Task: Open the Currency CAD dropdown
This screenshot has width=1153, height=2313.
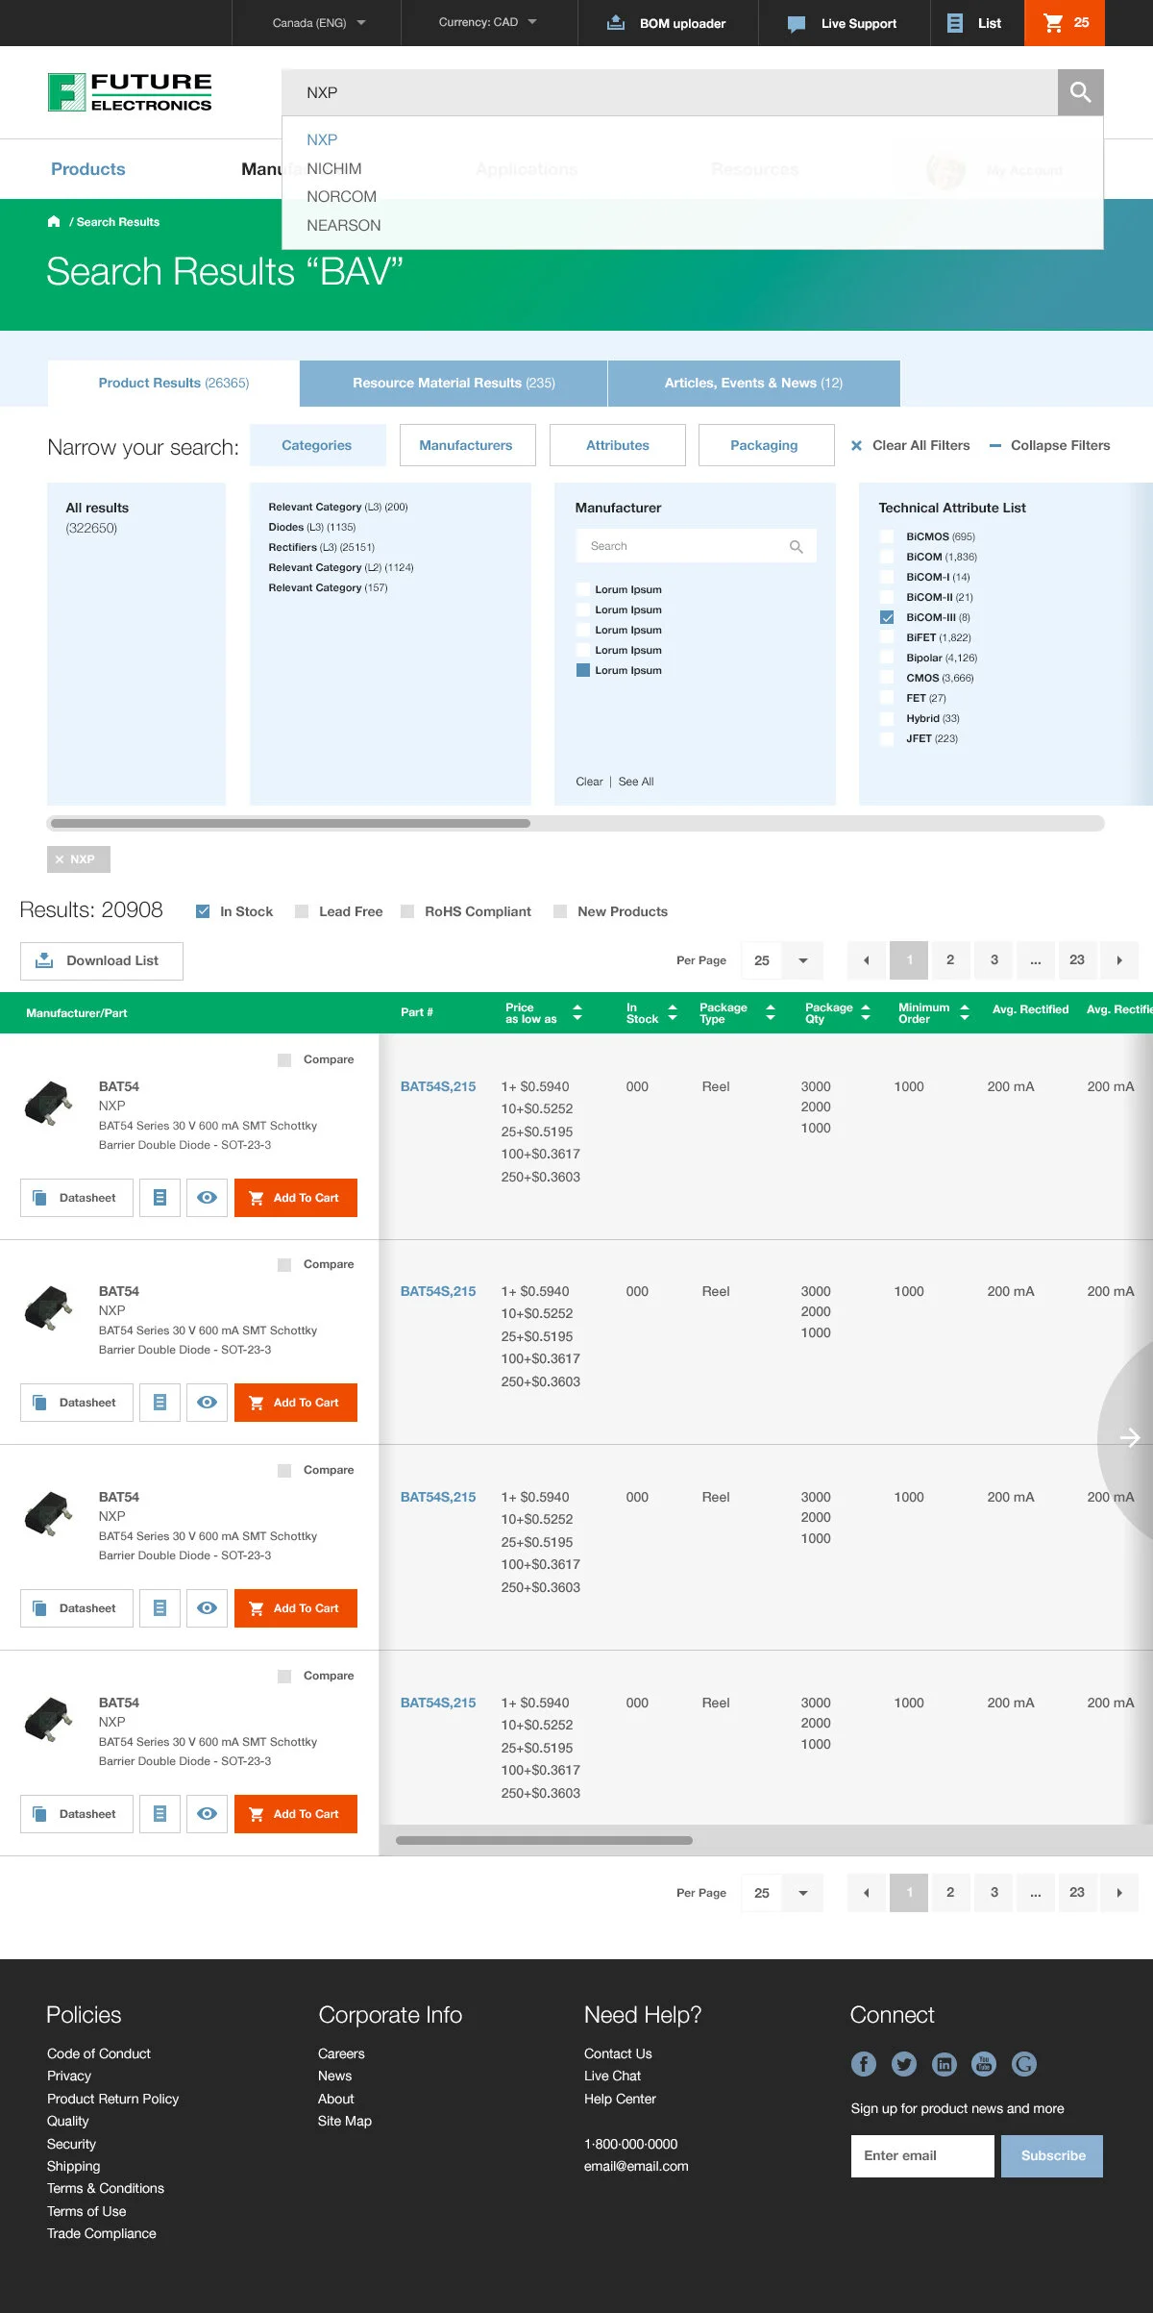Action: pyautogui.click(x=488, y=23)
